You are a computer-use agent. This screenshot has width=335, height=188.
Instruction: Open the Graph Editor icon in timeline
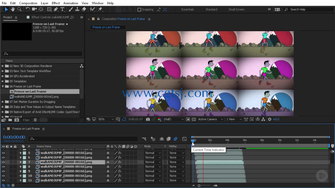coord(184,139)
